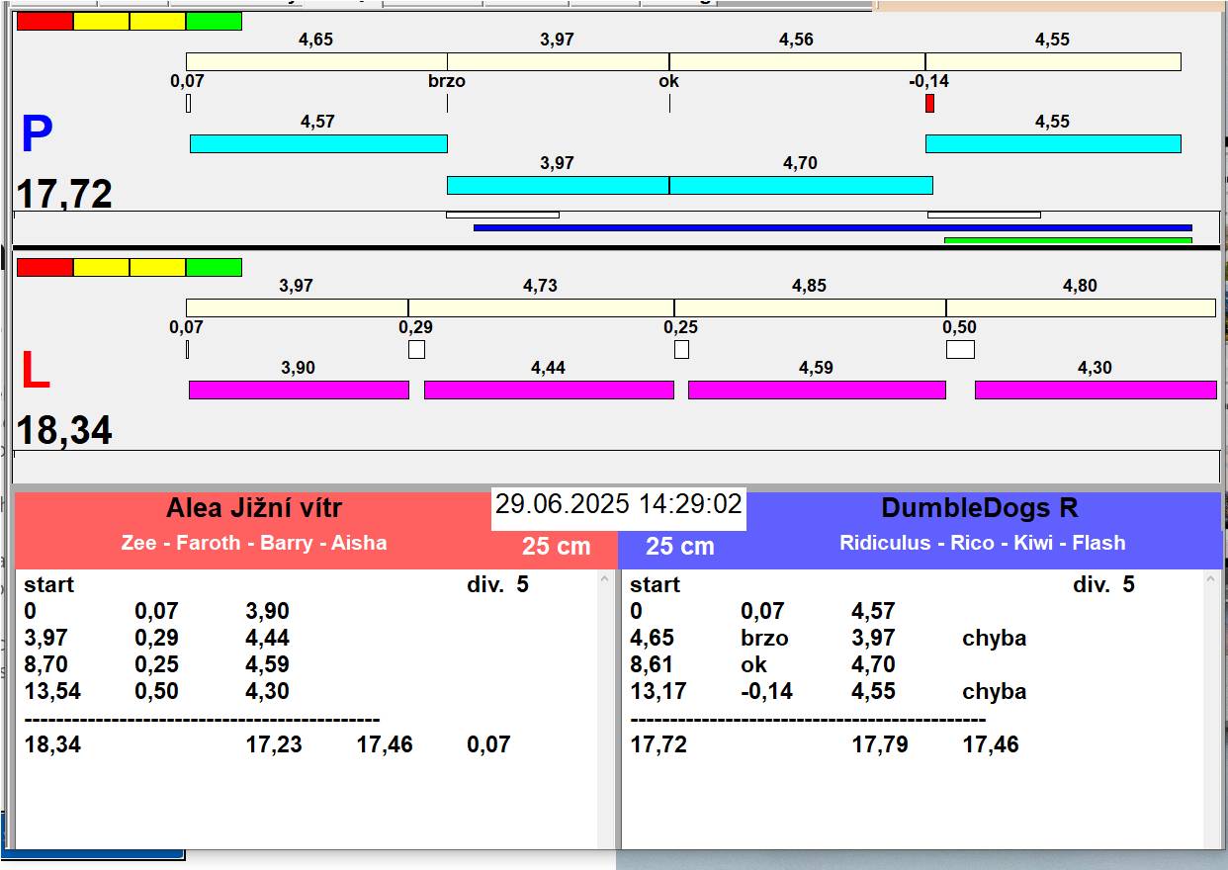Select the magenta 4,30 run bar
Screen dimensions: 1228x870
pyautogui.click(x=1096, y=390)
